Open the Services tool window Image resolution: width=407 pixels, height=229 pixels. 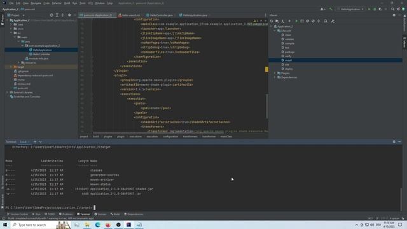(100, 214)
